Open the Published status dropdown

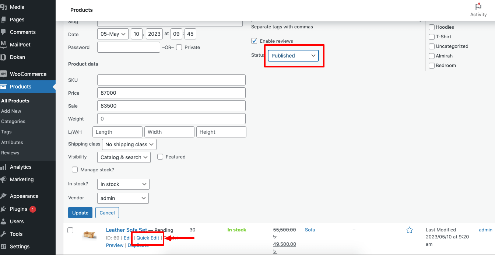point(294,55)
